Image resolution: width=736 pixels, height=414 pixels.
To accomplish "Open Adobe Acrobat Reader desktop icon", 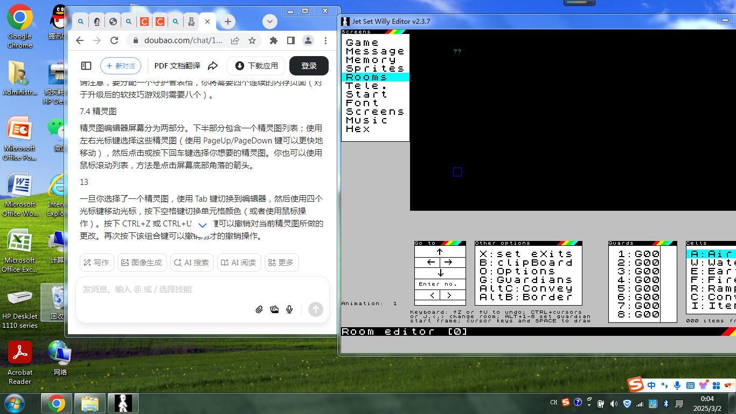I will coord(20,362).
